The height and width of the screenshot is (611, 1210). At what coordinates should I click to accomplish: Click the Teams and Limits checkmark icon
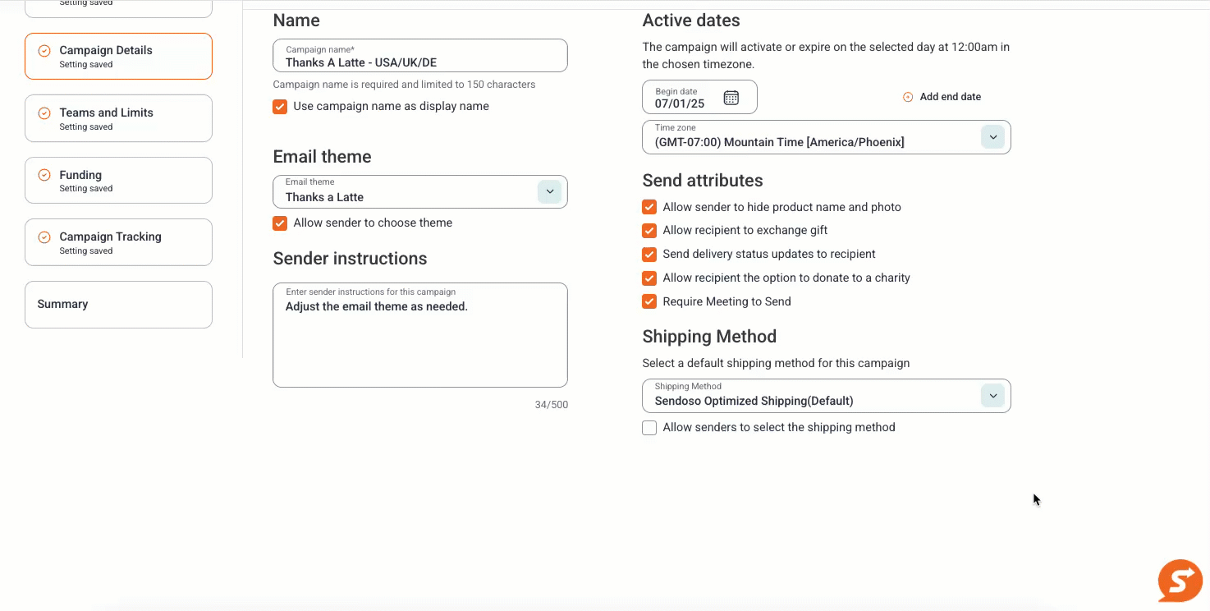click(x=44, y=113)
